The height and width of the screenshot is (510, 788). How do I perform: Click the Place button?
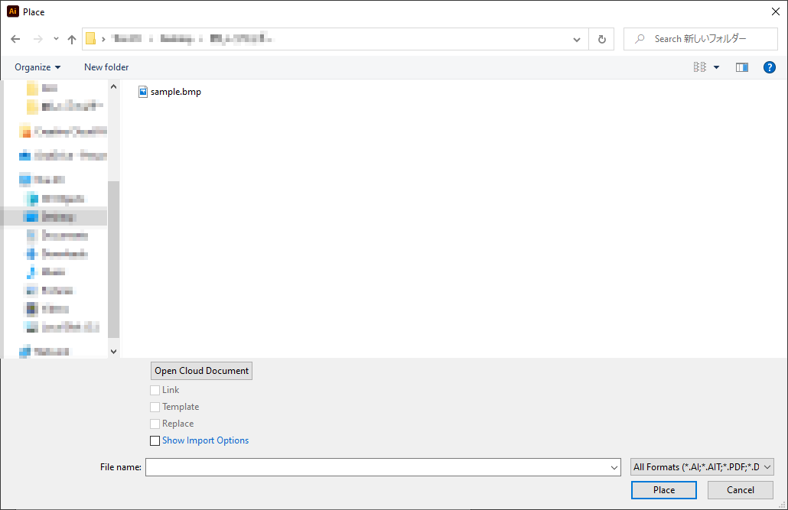point(663,490)
